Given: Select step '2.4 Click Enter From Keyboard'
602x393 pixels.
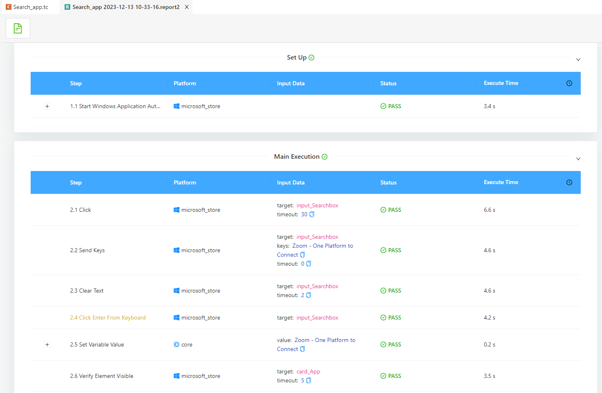Looking at the screenshot, I should (x=108, y=318).
